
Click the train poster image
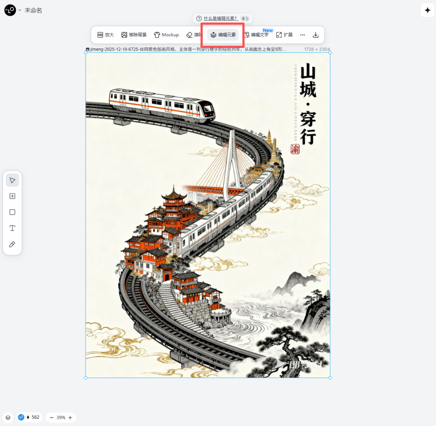tap(208, 215)
